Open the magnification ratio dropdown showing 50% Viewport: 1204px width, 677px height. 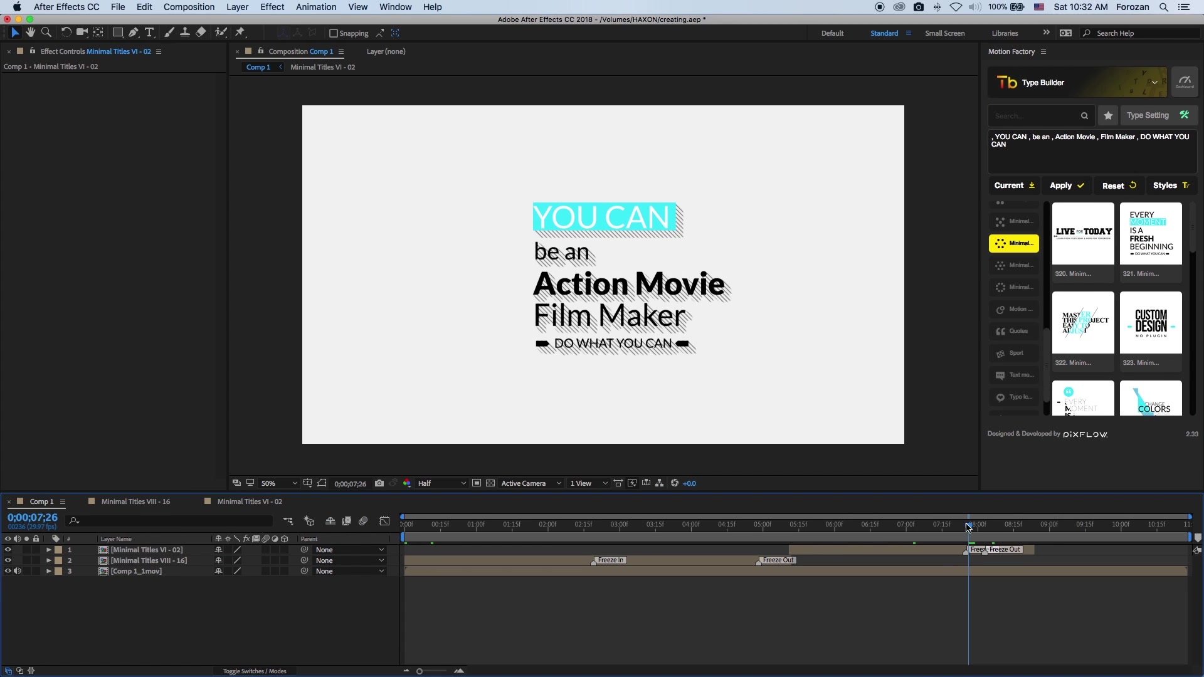point(280,483)
